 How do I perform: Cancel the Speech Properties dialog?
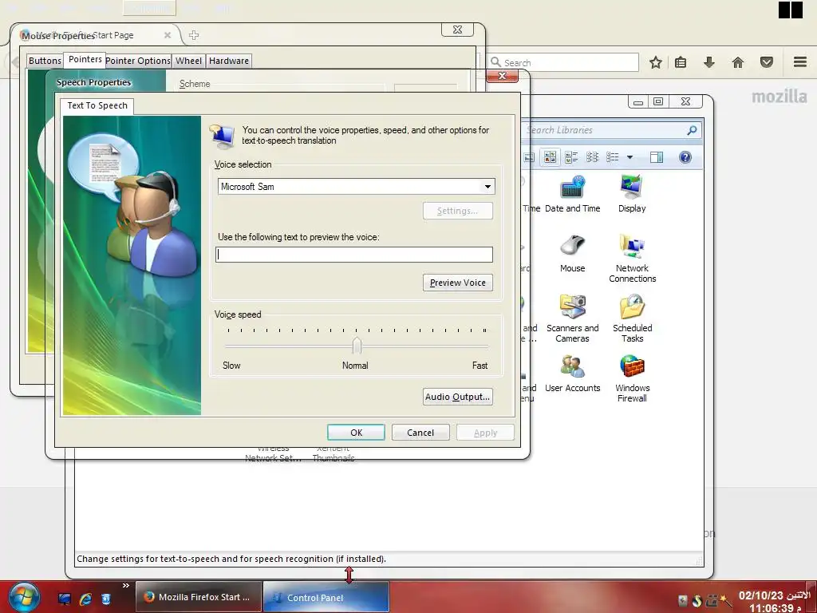(x=420, y=433)
